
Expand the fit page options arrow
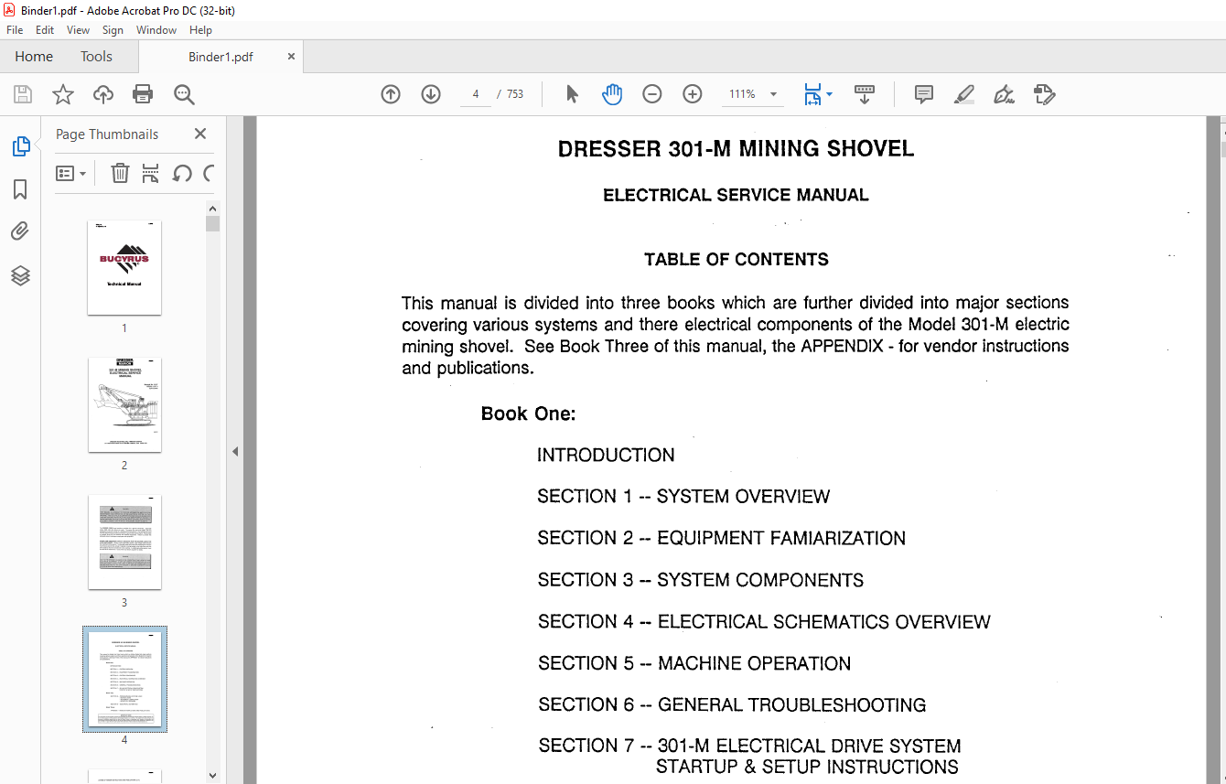(829, 94)
